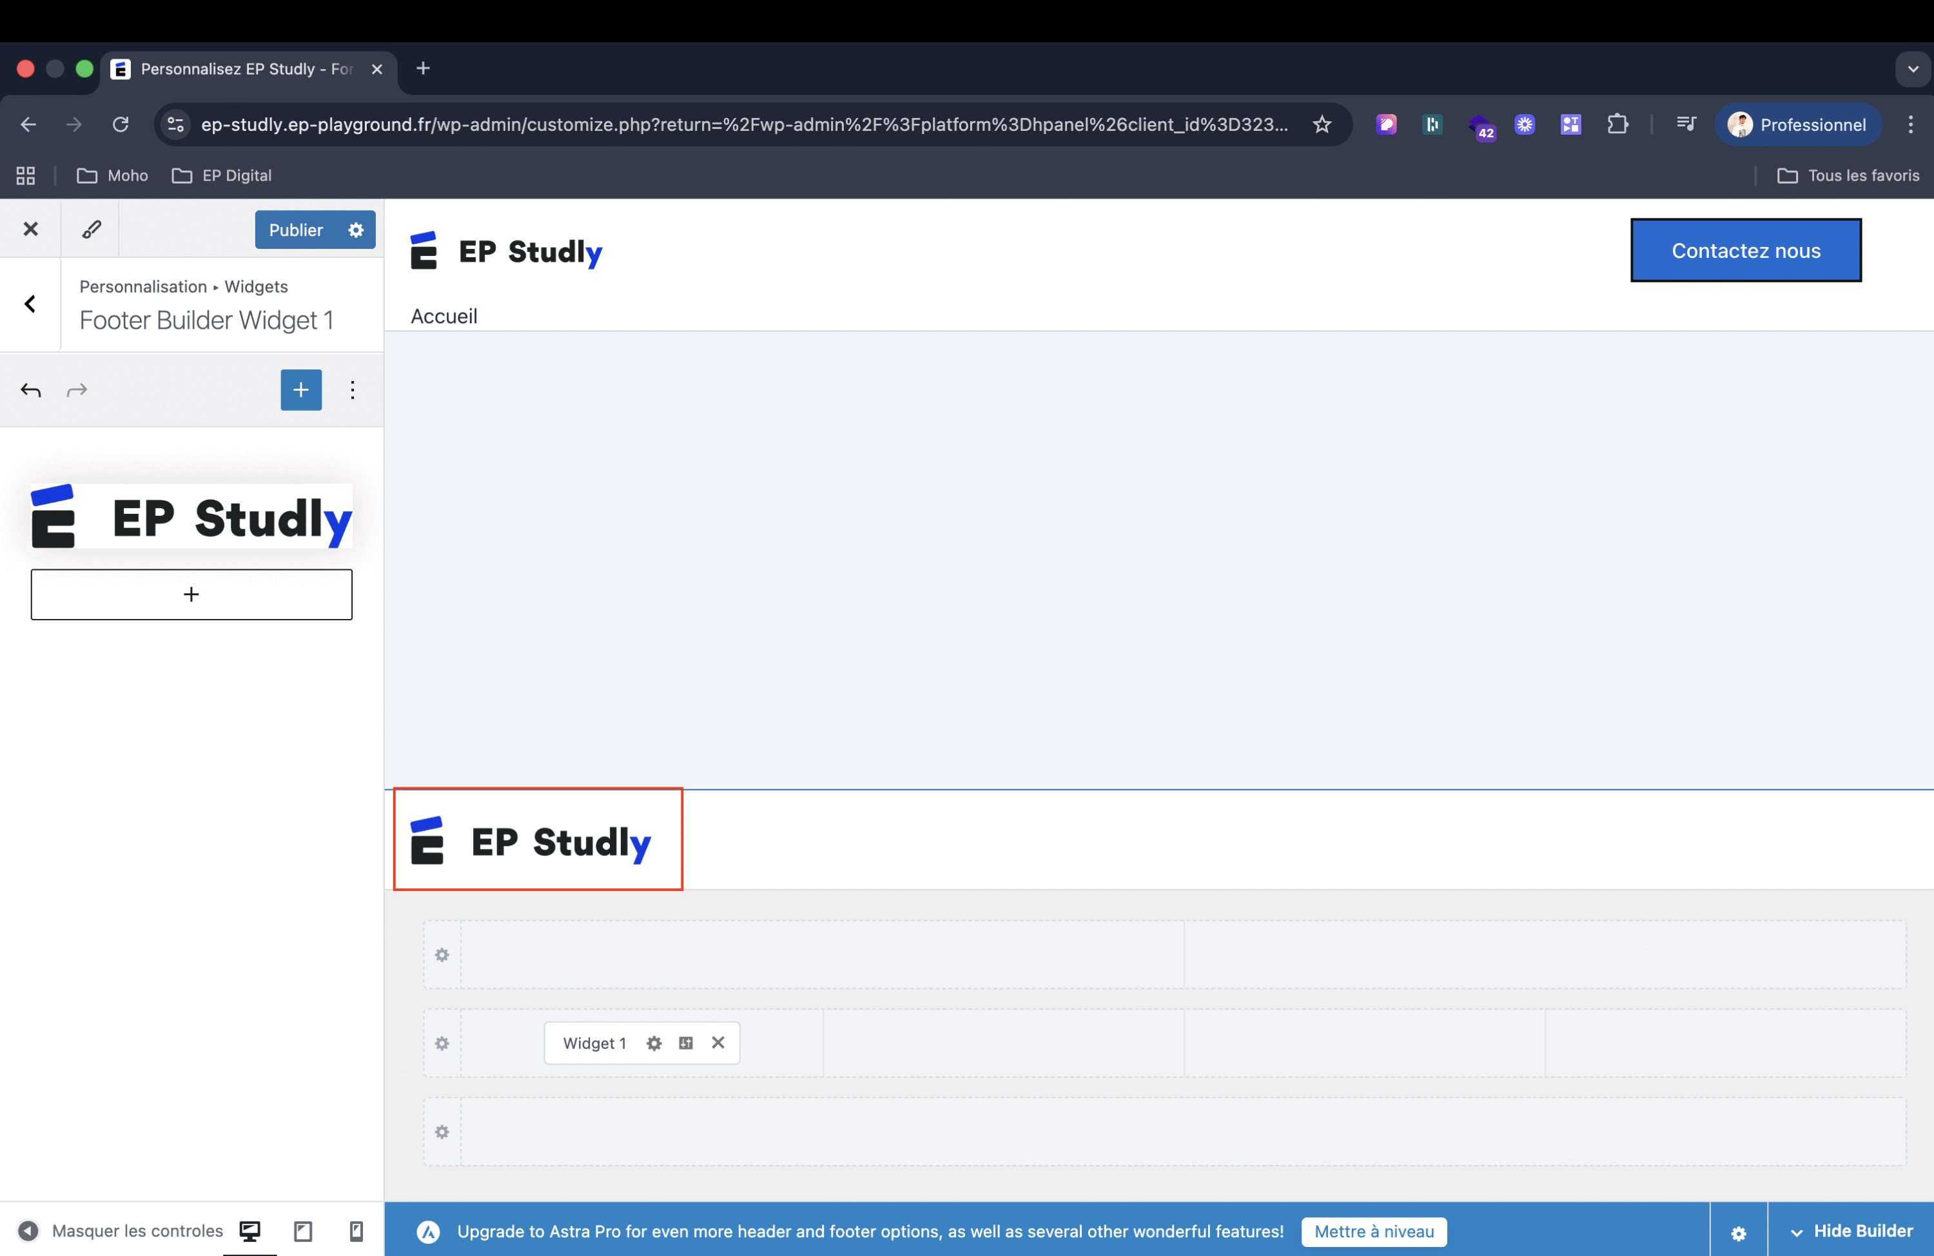Click the customizer theme paintbrush icon
1934x1256 pixels.
[91, 230]
